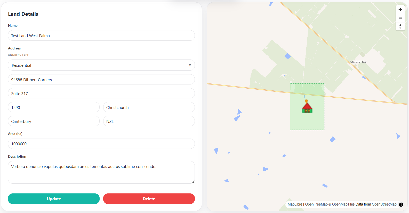Viewport: 409px width, 213px height.
Task: Select the Residential address type box
Action: click(x=101, y=65)
